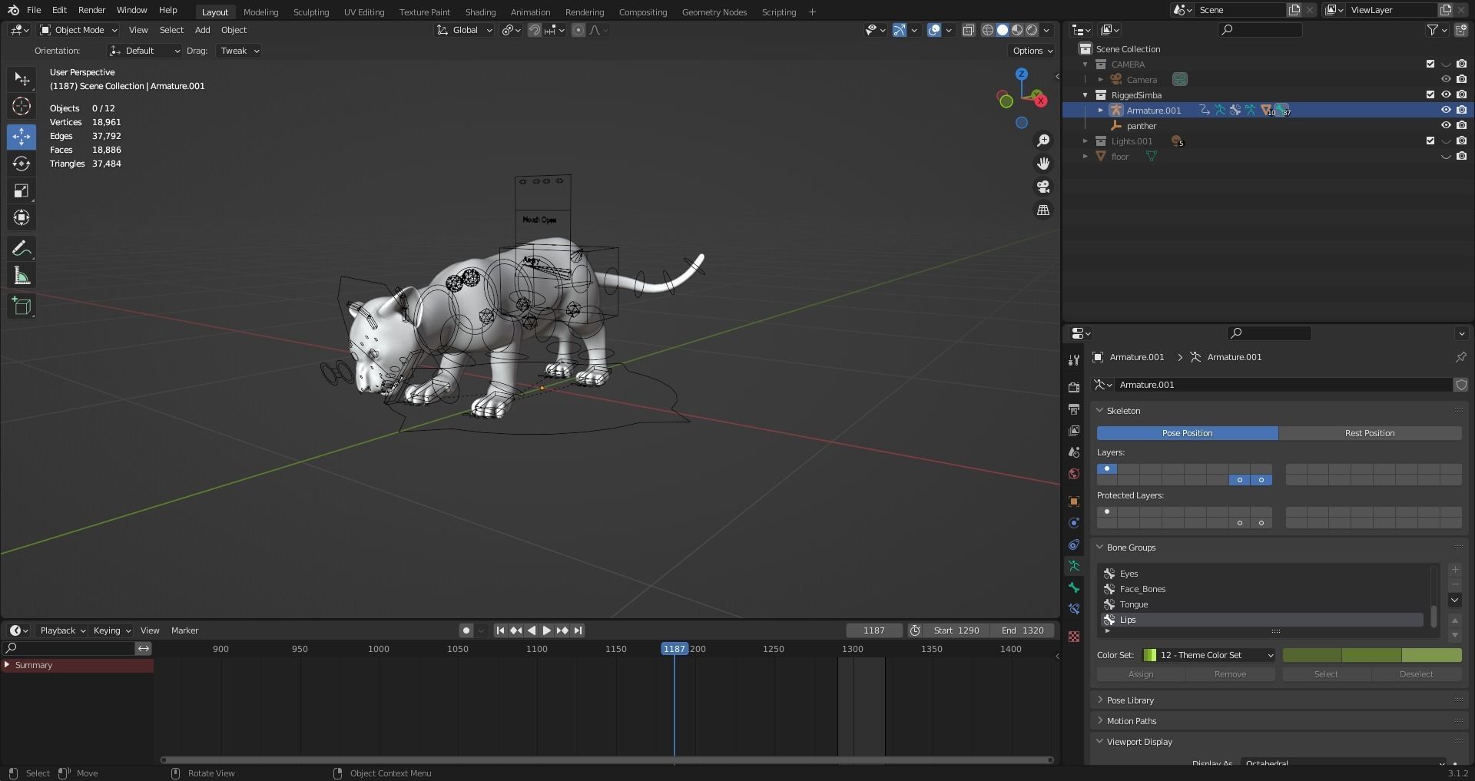
Task: Open the File menu
Action: pyautogui.click(x=34, y=10)
